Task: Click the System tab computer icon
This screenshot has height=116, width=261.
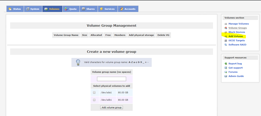Action: point(28,9)
